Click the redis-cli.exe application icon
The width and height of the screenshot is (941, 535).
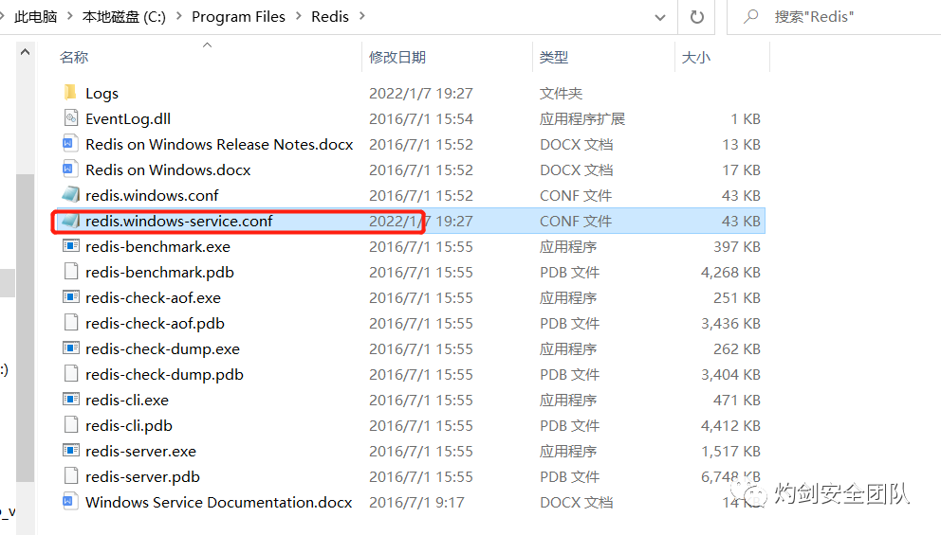click(x=71, y=400)
